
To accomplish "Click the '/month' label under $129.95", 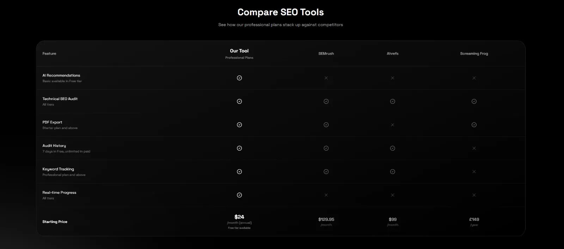I will tap(326, 225).
